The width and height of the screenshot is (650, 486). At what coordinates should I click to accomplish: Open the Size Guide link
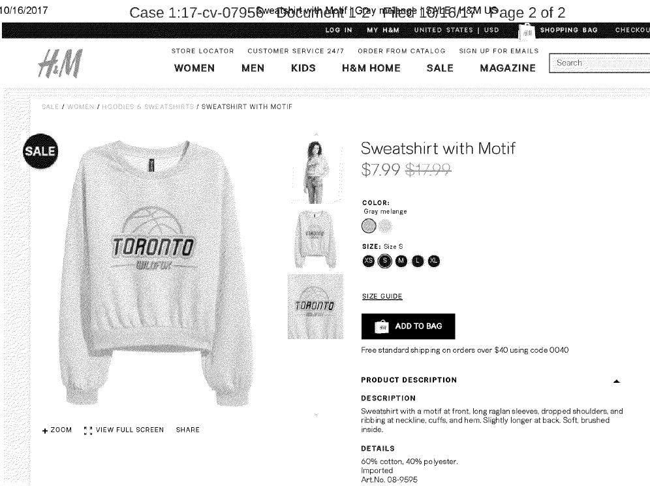(x=382, y=297)
